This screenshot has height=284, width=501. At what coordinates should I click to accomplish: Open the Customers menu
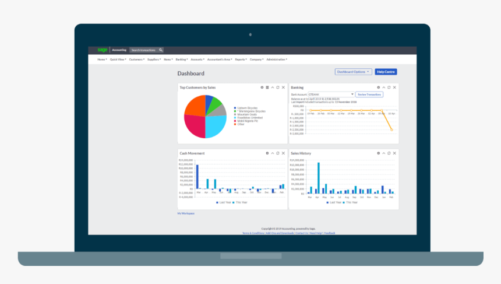[x=137, y=59]
